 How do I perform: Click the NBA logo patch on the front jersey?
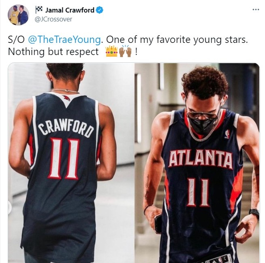(227, 134)
